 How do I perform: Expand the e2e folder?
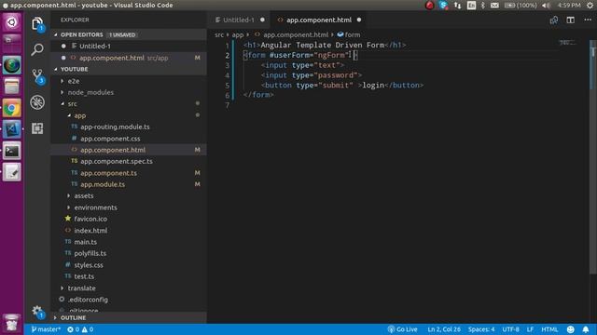coord(129,81)
